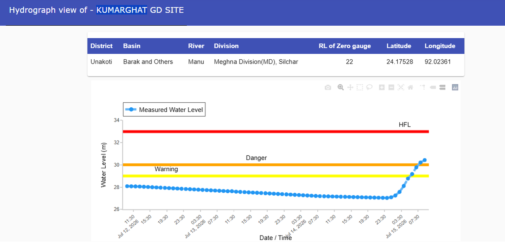Click the Danger annotation label

pyautogui.click(x=256, y=158)
